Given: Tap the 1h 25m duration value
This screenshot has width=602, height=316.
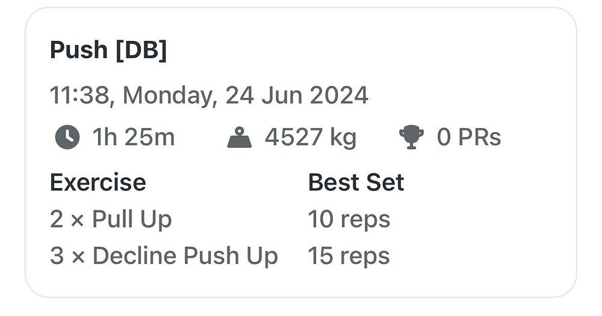Looking at the screenshot, I should 134,137.
